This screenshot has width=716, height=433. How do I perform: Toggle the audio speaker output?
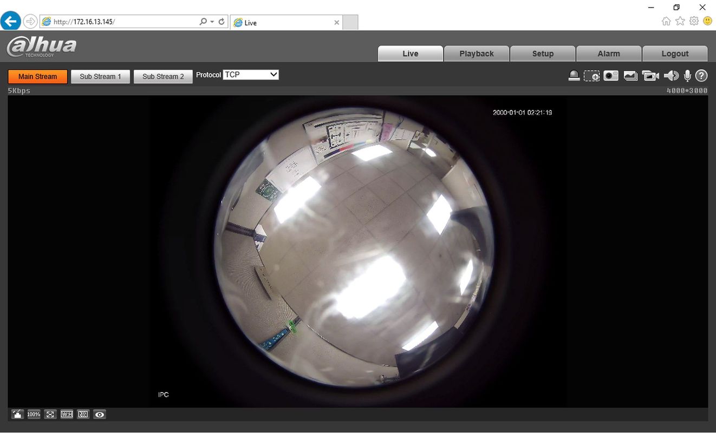[671, 76]
